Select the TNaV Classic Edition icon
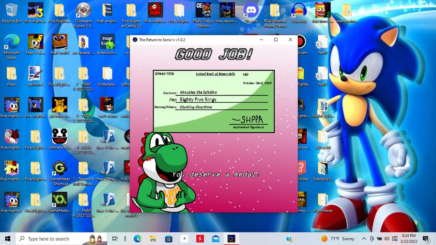 click(203, 15)
